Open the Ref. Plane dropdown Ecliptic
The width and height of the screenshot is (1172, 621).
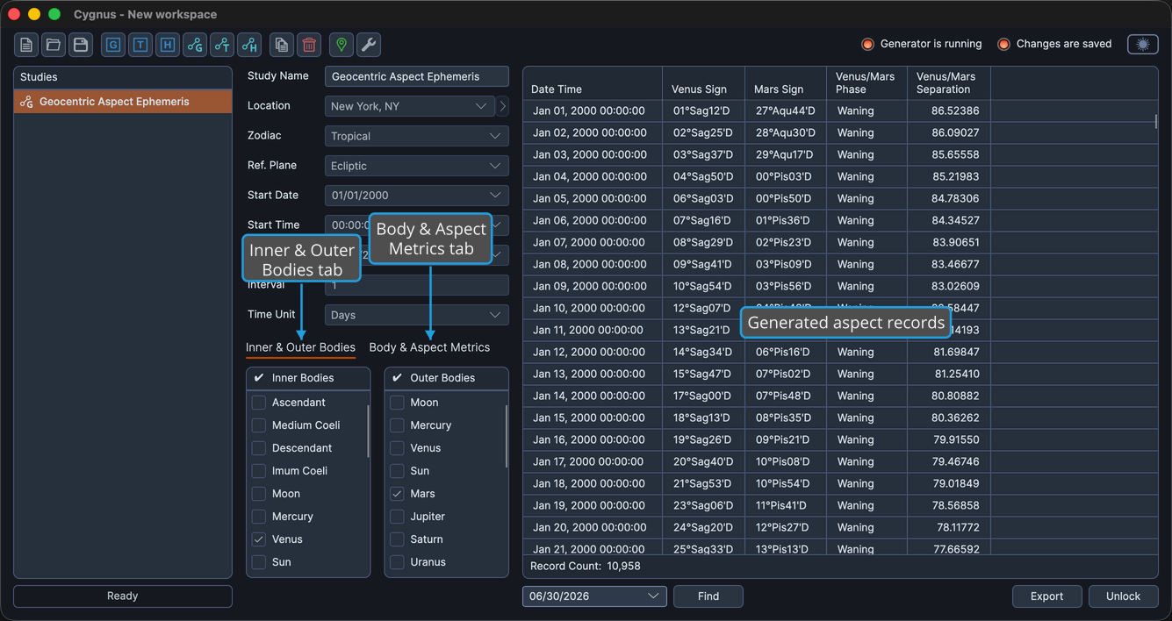[x=416, y=166]
